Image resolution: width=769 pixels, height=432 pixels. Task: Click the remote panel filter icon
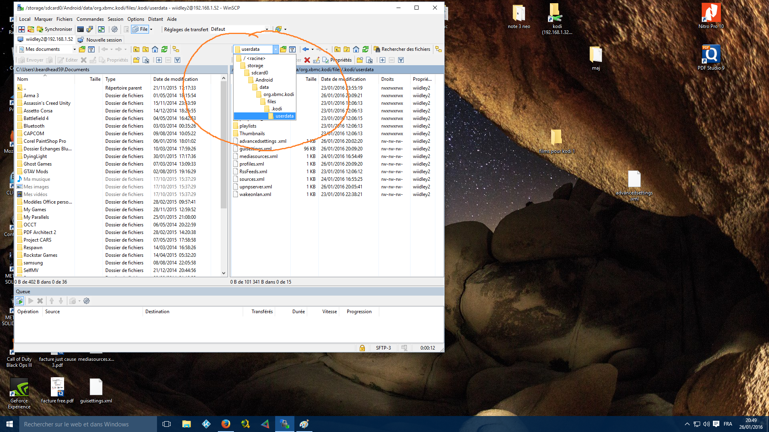pyautogui.click(x=292, y=49)
